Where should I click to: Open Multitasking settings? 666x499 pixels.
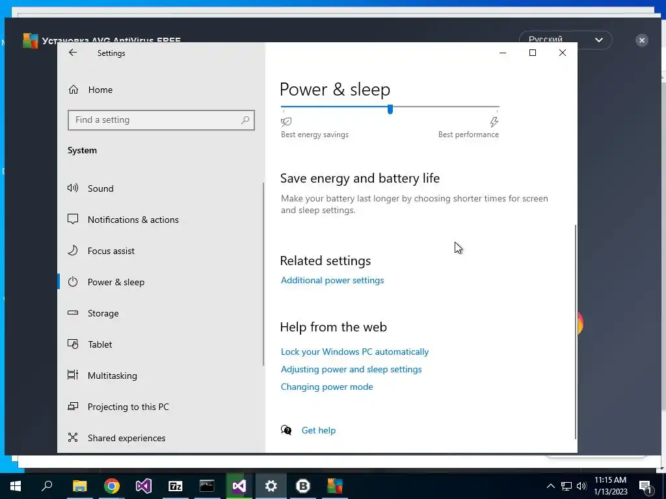pyautogui.click(x=112, y=376)
